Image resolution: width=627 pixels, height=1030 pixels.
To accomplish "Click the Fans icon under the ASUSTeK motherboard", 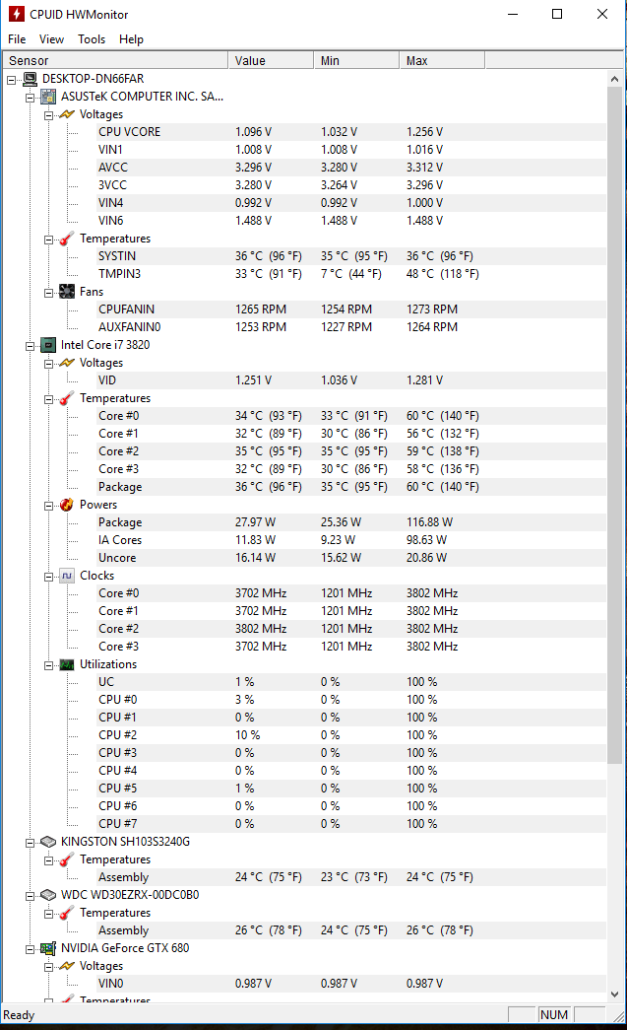I will point(67,292).
